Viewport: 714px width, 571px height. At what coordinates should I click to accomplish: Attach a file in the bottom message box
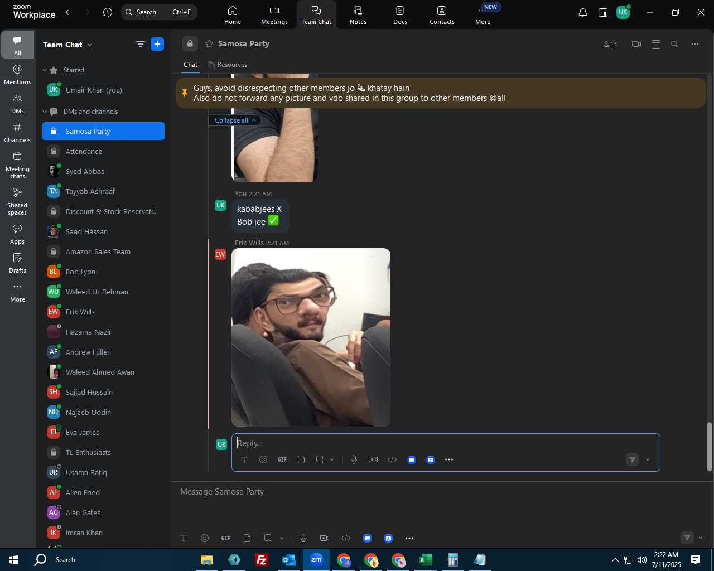[x=247, y=538]
